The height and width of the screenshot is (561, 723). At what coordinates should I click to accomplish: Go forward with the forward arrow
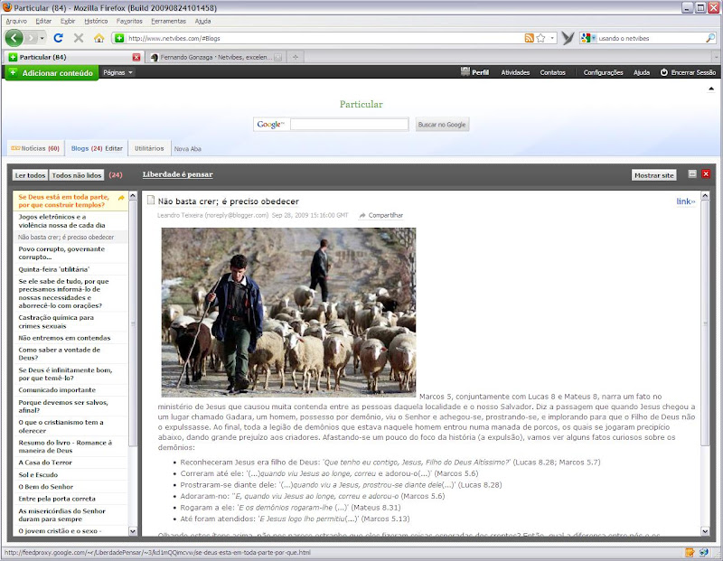[31, 38]
